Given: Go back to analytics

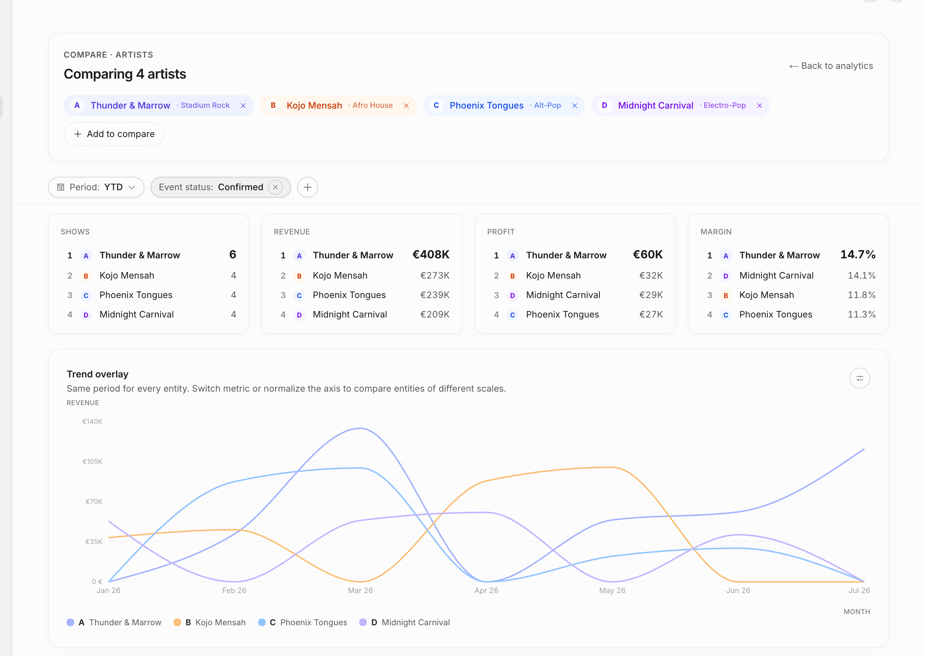Looking at the screenshot, I should pyautogui.click(x=831, y=66).
